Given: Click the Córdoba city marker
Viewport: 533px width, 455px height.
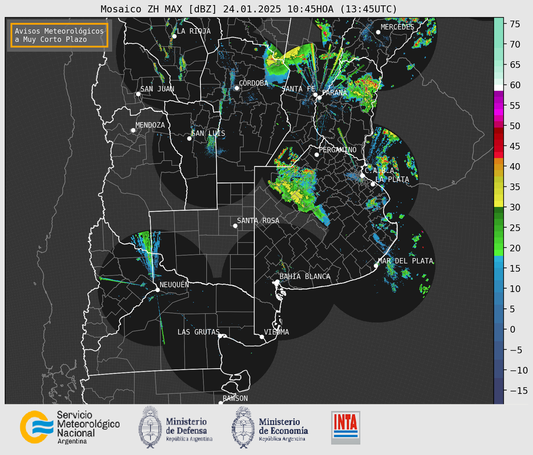Looking at the screenshot, I should click(x=237, y=88).
